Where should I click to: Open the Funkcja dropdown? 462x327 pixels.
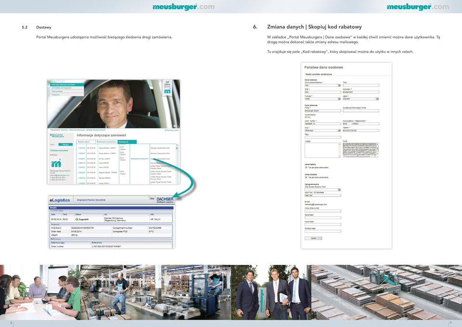tap(322, 99)
